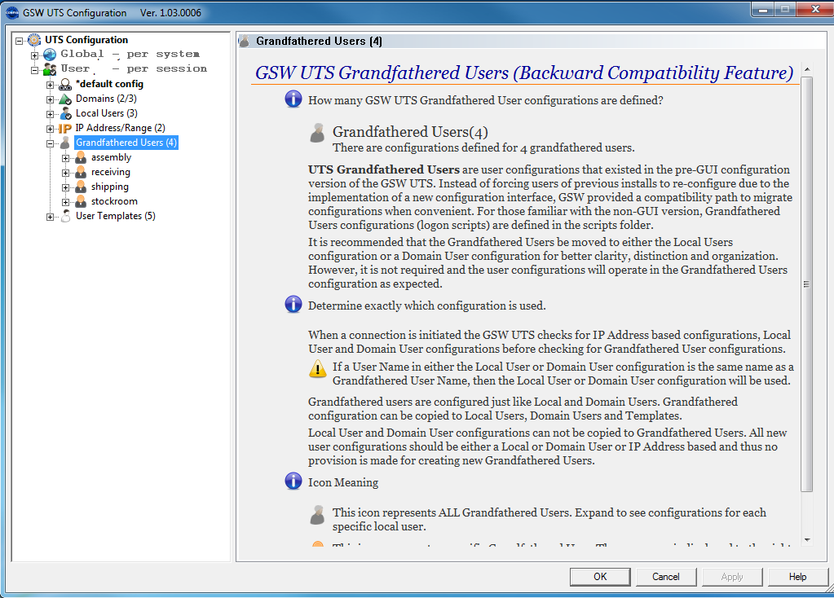Click the Help button
834x598 pixels.
[x=797, y=577]
